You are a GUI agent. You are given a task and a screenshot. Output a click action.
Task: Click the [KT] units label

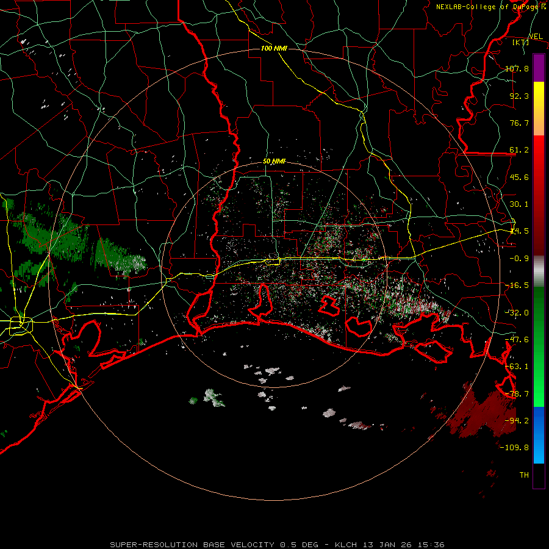tap(521, 42)
